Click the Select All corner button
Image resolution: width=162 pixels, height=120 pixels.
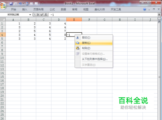coord(3,20)
